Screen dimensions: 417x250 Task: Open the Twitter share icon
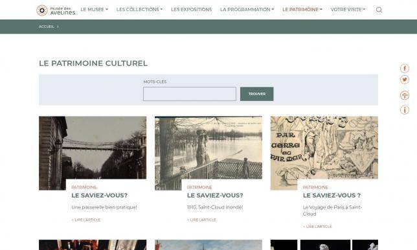coord(405,80)
